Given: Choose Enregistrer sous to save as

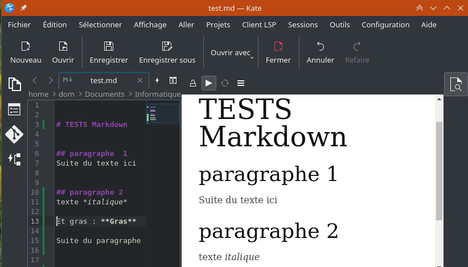Looking at the screenshot, I should pyautogui.click(x=167, y=53).
